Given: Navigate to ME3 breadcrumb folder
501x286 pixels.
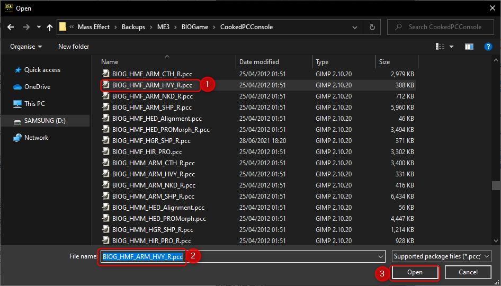Looking at the screenshot, I should [163, 27].
